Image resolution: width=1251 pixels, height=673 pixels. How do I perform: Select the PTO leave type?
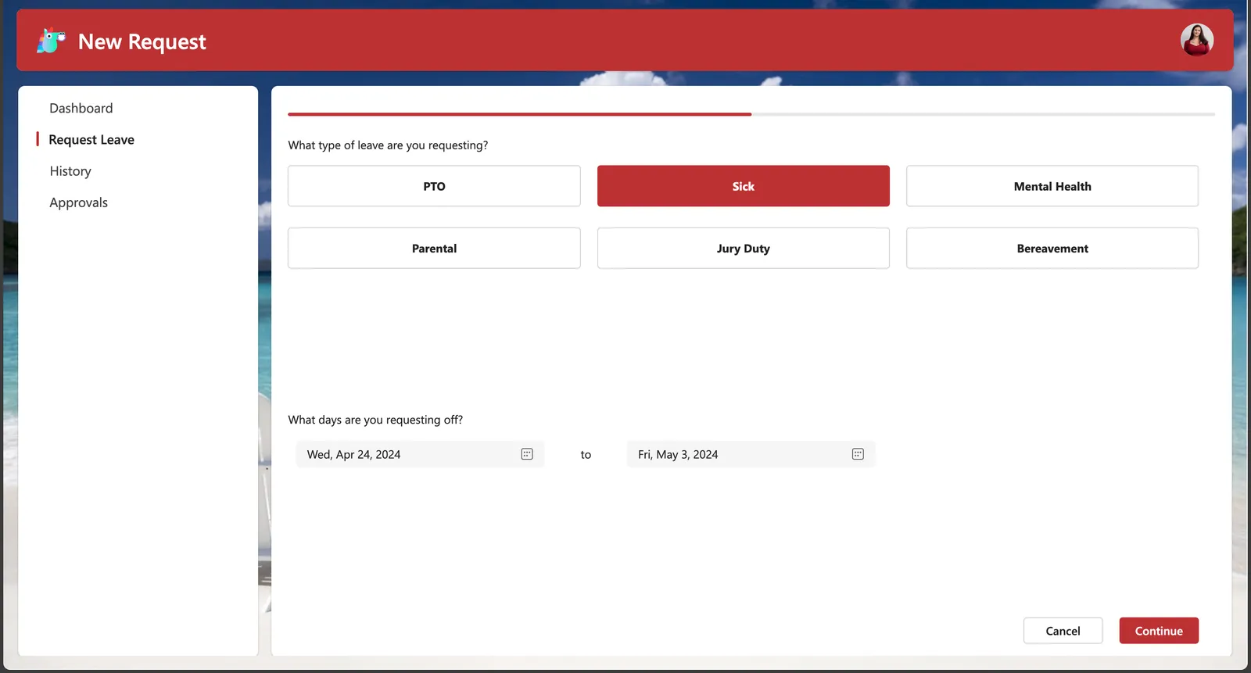pos(434,186)
